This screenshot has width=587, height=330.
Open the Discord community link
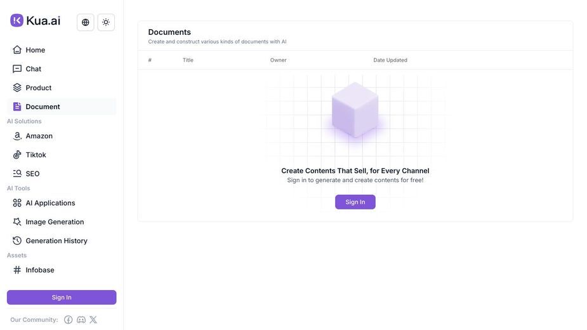coord(81,319)
